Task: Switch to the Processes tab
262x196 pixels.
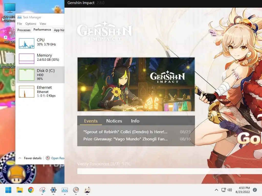Action: 24,30
